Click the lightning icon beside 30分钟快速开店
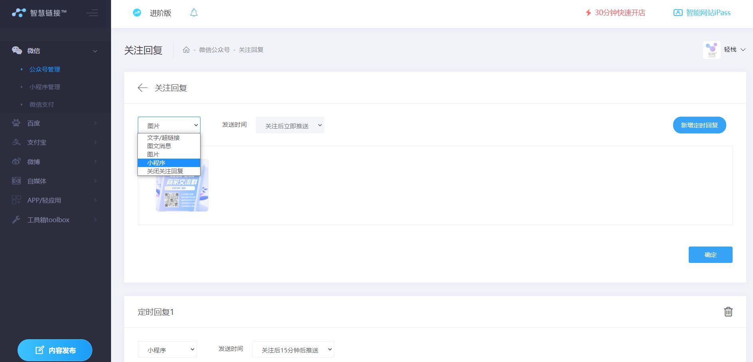This screenshot has width=753, height=362. [588, 13]
